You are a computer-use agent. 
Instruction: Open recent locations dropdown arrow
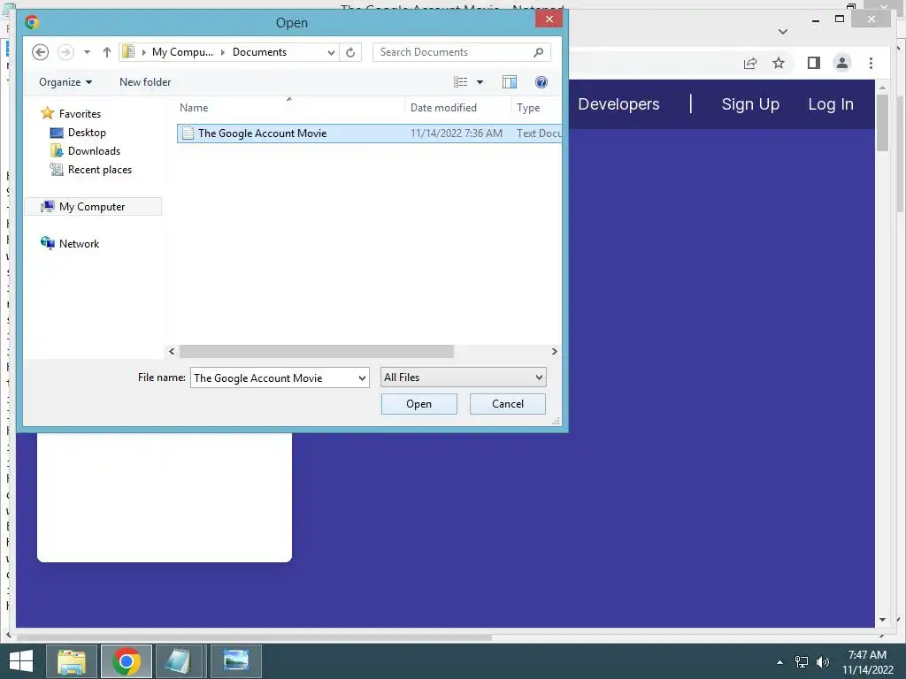87,52
